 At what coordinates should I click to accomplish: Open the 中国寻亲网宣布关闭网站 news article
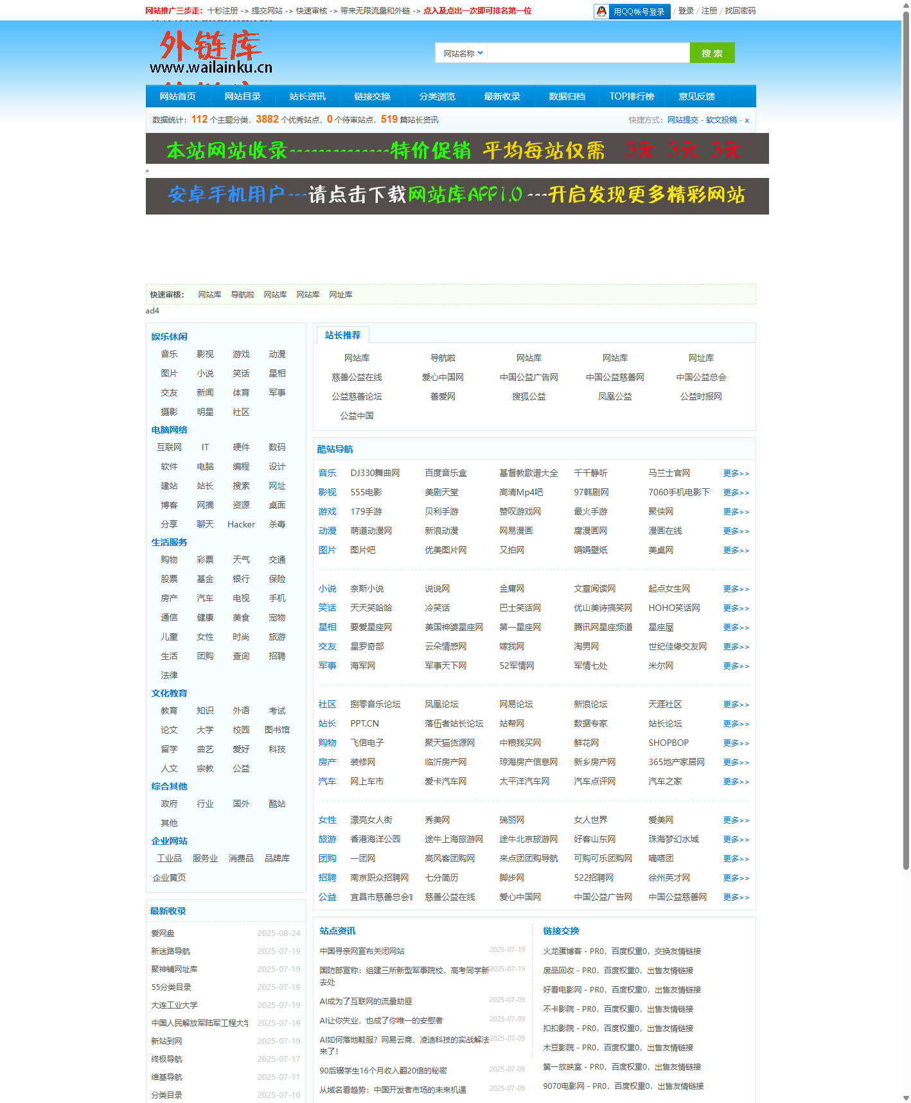(x=362, y=951)
